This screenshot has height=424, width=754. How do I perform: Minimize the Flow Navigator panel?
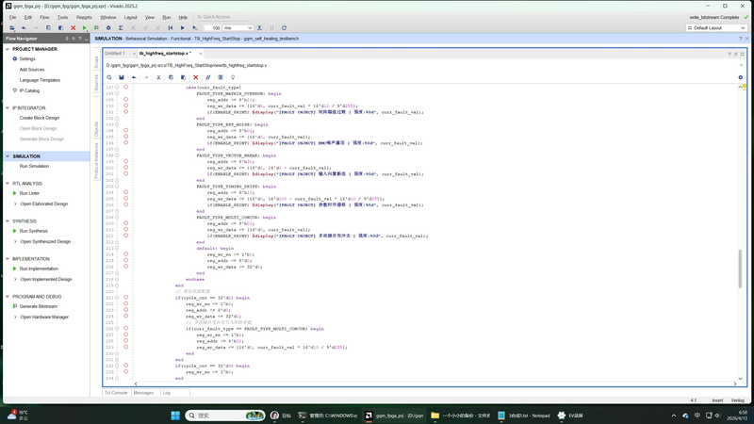click(86, 39)
